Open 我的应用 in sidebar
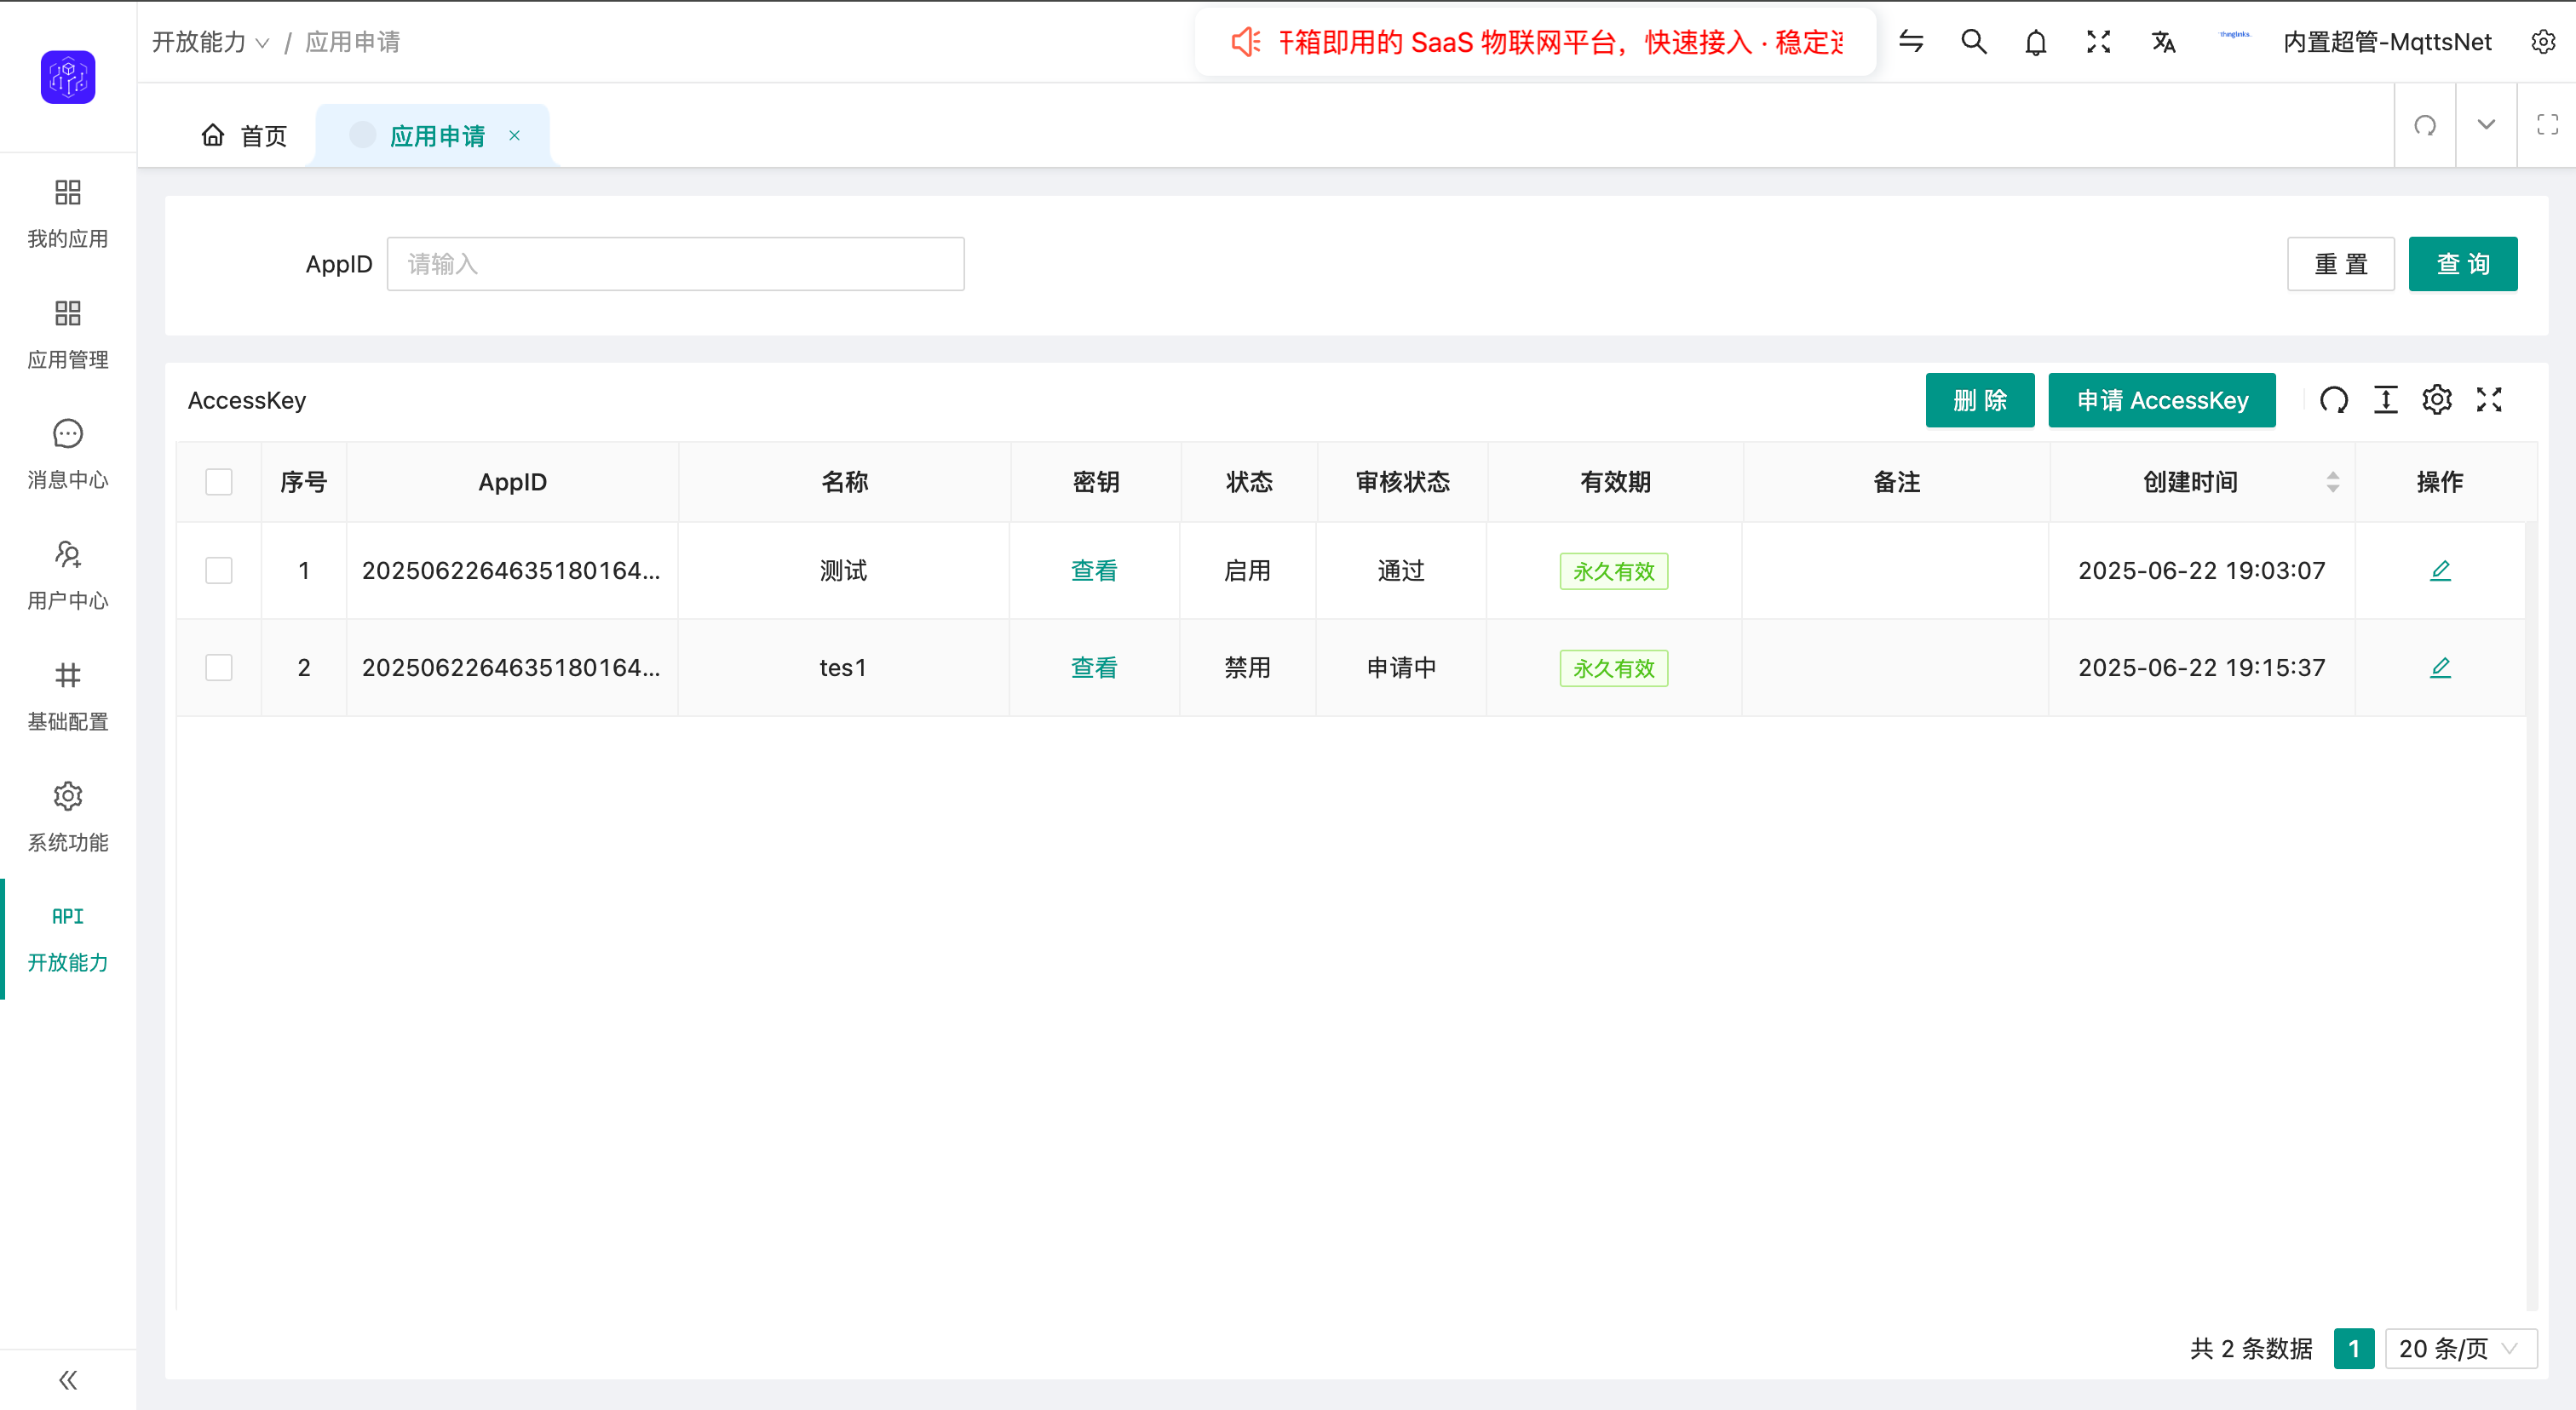The height and width of the screenshot is (1410, 2576). click(68, 213)
